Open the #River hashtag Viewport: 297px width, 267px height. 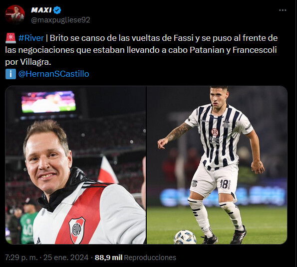point(31,38)
